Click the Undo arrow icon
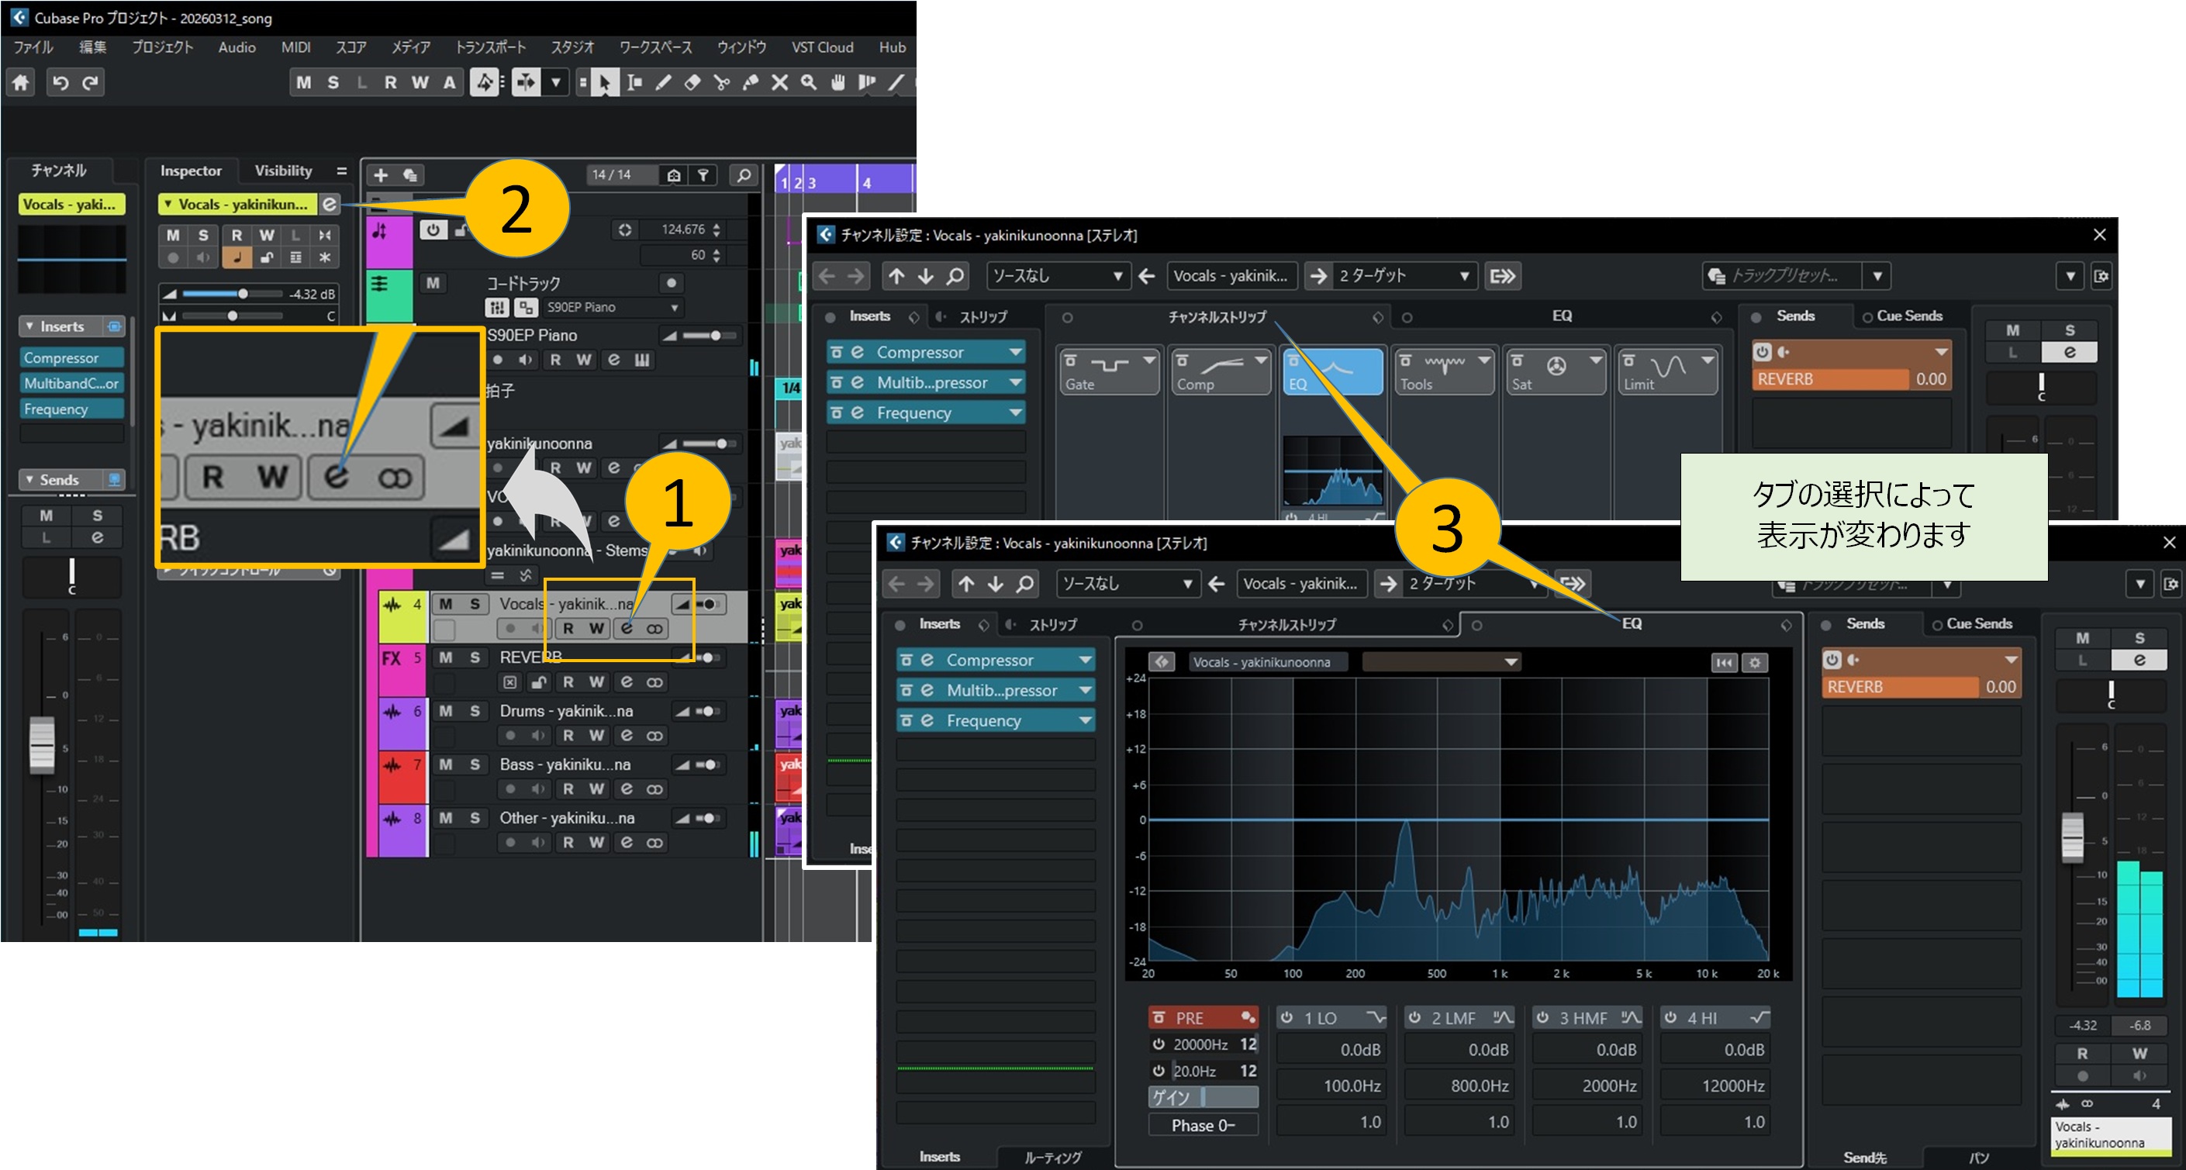Image resolution: width=2186 pixels, height=1170 pixels. (x=60, y=82)
